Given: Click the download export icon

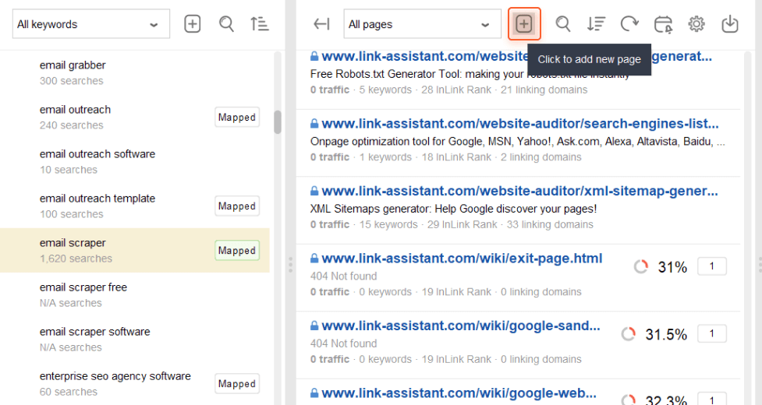Looking at the screenshot, I should tap(730, 24).
